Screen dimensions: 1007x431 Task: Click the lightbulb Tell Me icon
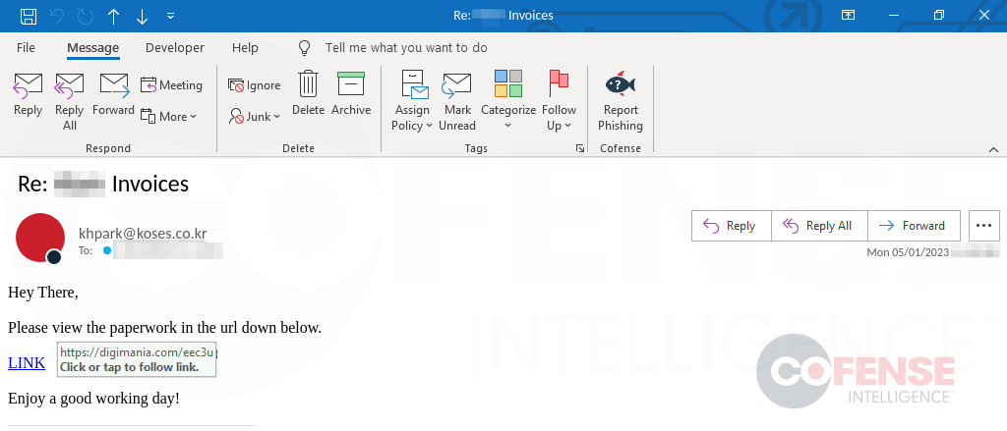305,48
